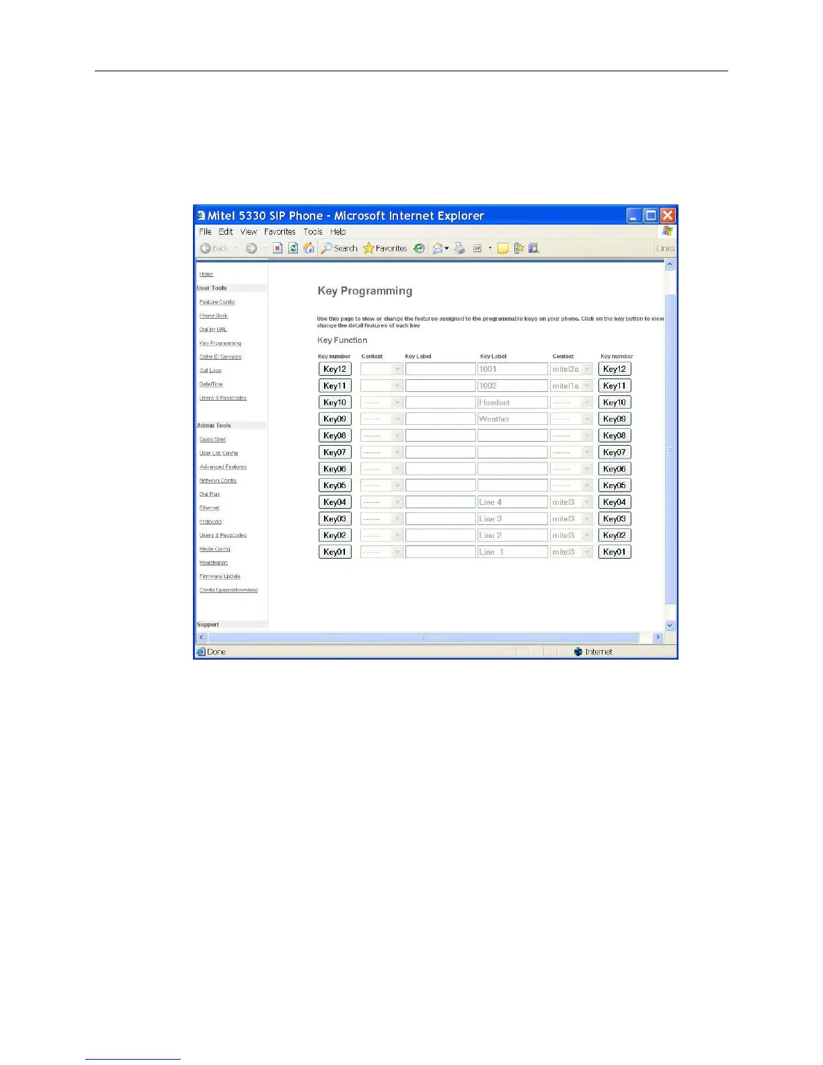Open the Date/Time link
This screenshot has height=1065, width=823.
[x=211, y=385]
